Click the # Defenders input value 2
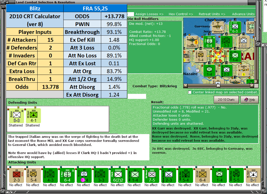 click(x=50, y=48)
